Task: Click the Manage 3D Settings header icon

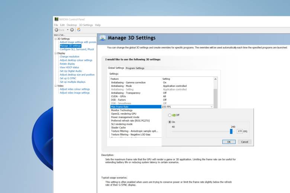Action: click(x=103, y=38)
